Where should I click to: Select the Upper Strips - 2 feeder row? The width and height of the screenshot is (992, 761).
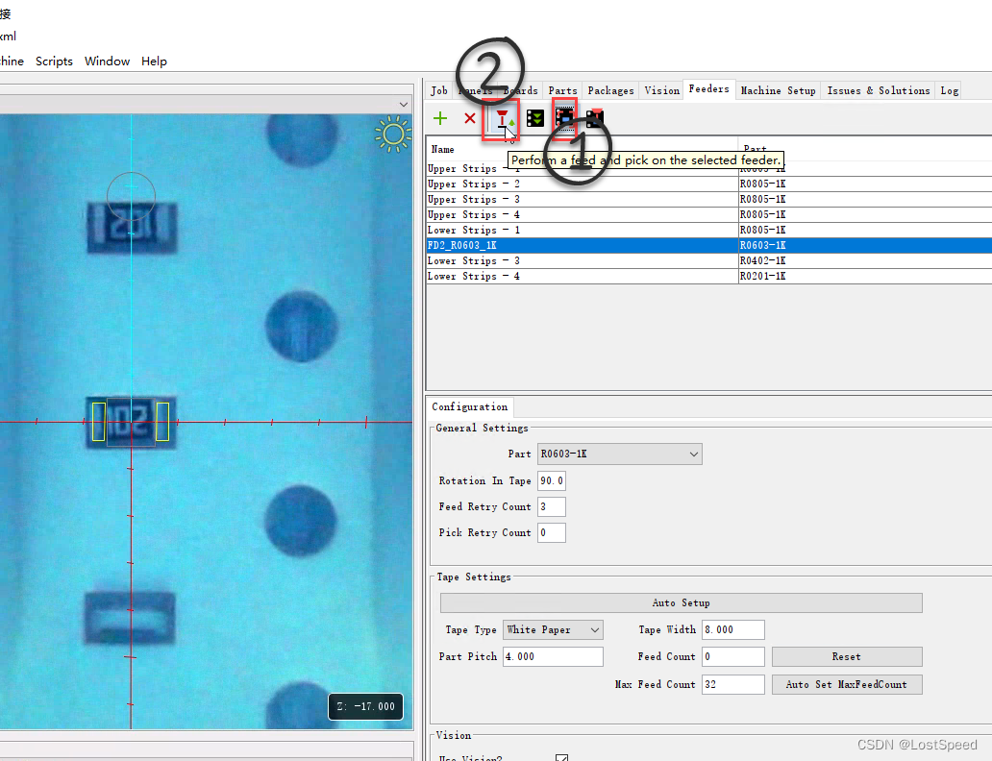pos(708,184)
